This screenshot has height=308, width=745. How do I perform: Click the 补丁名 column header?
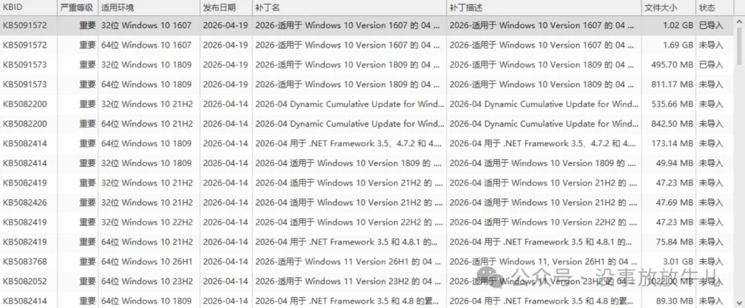[349, 8]
